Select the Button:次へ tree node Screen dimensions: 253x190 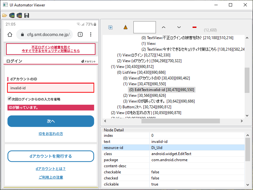click(144, 107)
